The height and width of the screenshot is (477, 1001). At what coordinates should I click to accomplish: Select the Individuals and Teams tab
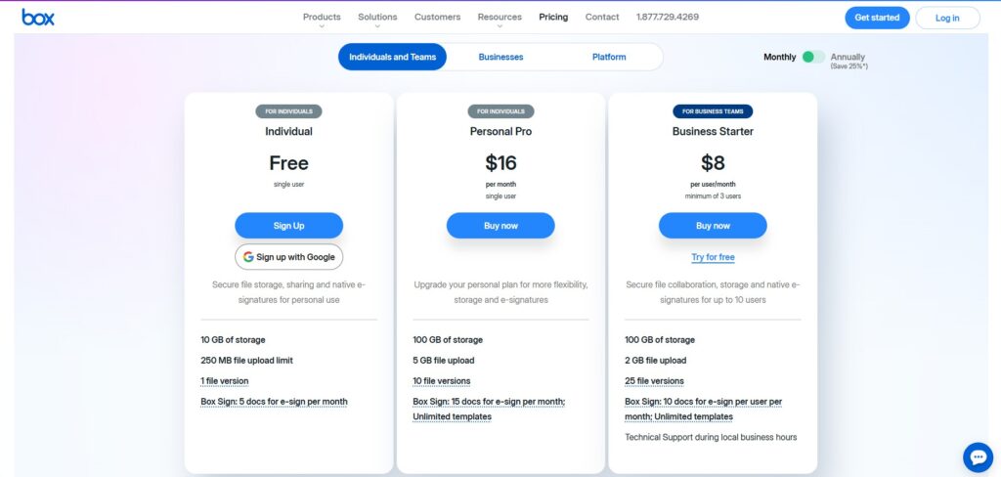[393, 57]
